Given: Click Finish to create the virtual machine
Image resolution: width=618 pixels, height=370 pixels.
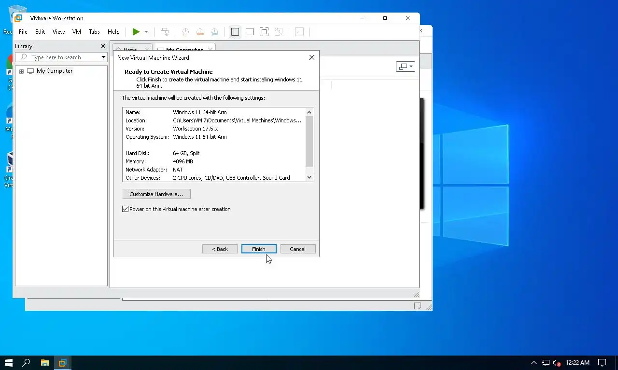Looking at the screenshot, I should (x=259, y=249).
